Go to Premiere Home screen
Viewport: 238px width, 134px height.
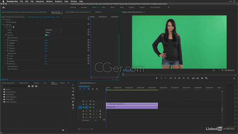[x=4, y=8]
